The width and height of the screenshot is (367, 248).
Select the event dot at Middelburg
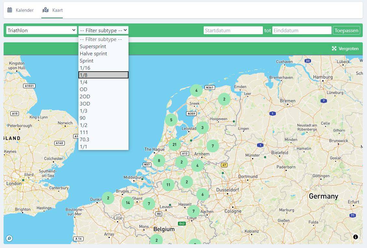[x=142, y=179]
